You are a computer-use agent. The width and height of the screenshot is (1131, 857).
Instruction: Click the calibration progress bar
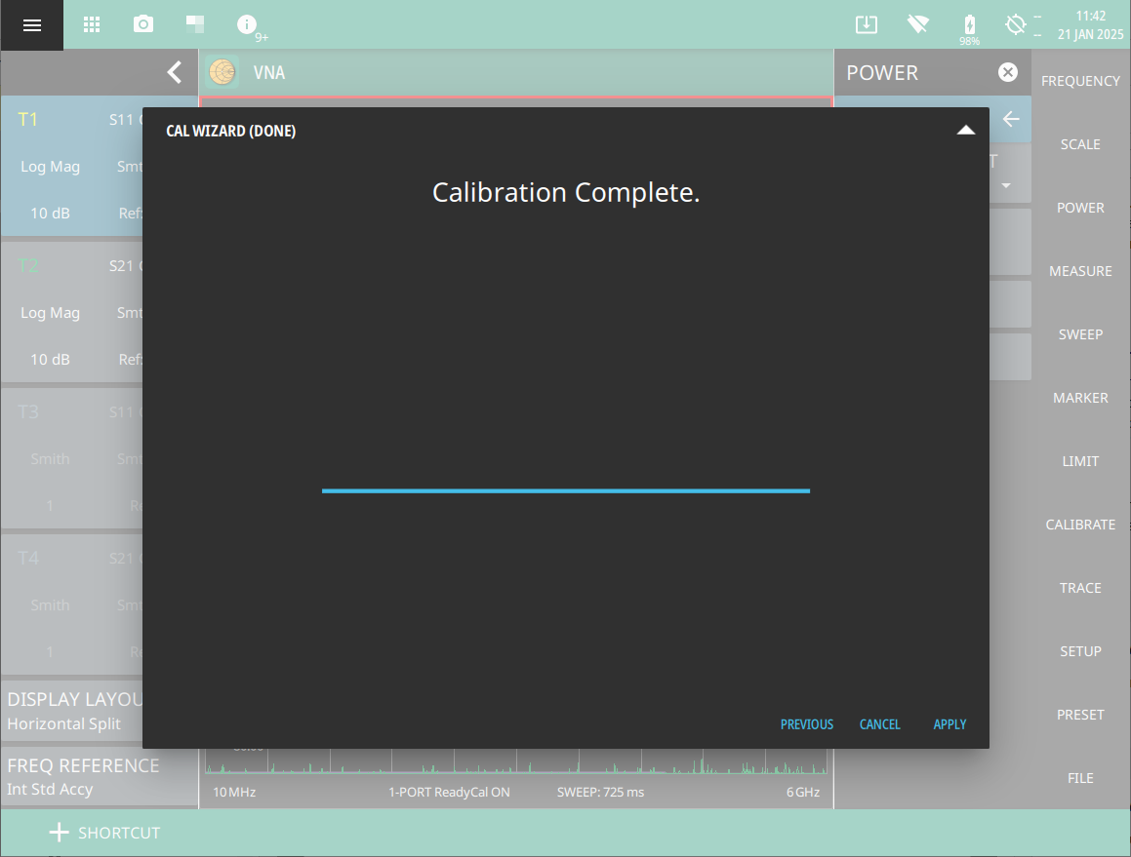point(566,490)
